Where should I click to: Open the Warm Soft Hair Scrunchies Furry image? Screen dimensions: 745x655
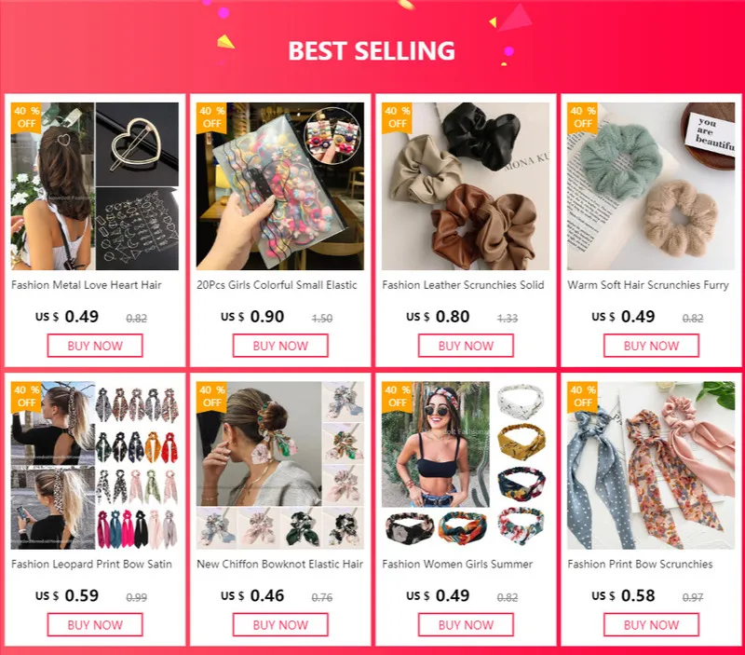pyautogui.click(x=651, y=186)
